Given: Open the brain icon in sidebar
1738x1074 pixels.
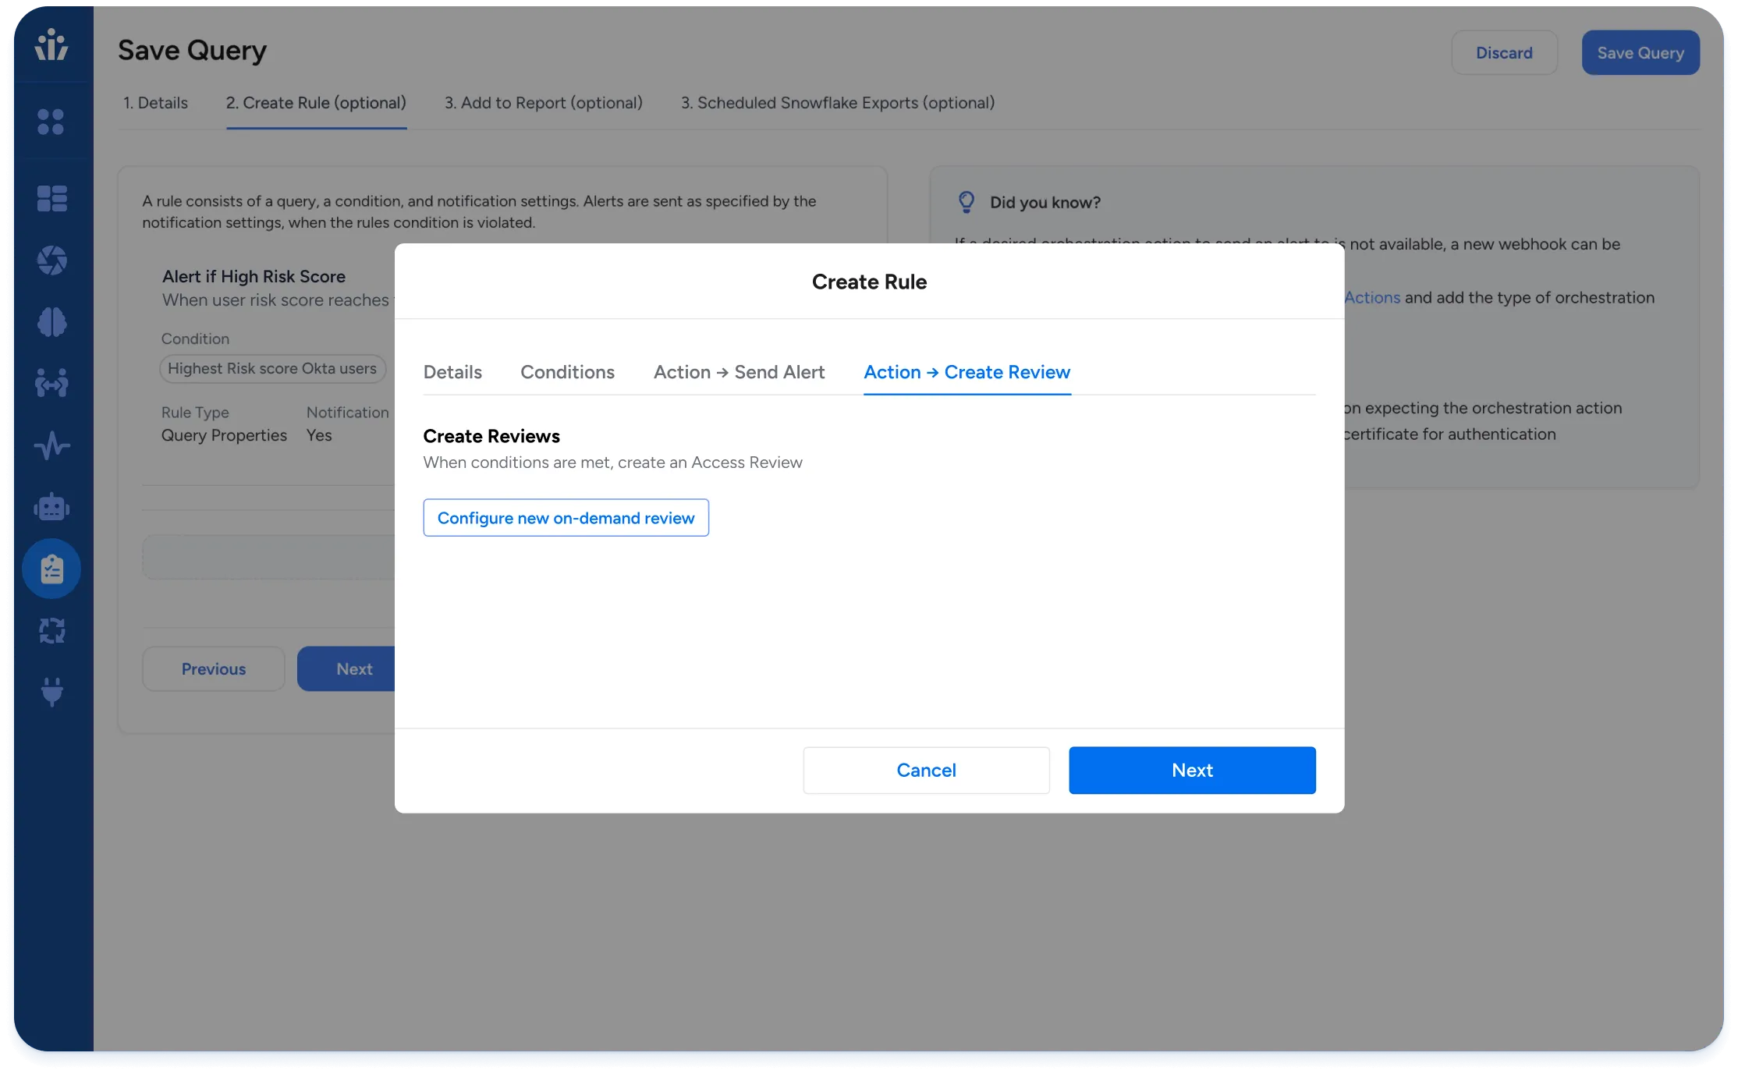Looking at the screenshot, I should tap(51, 321).
